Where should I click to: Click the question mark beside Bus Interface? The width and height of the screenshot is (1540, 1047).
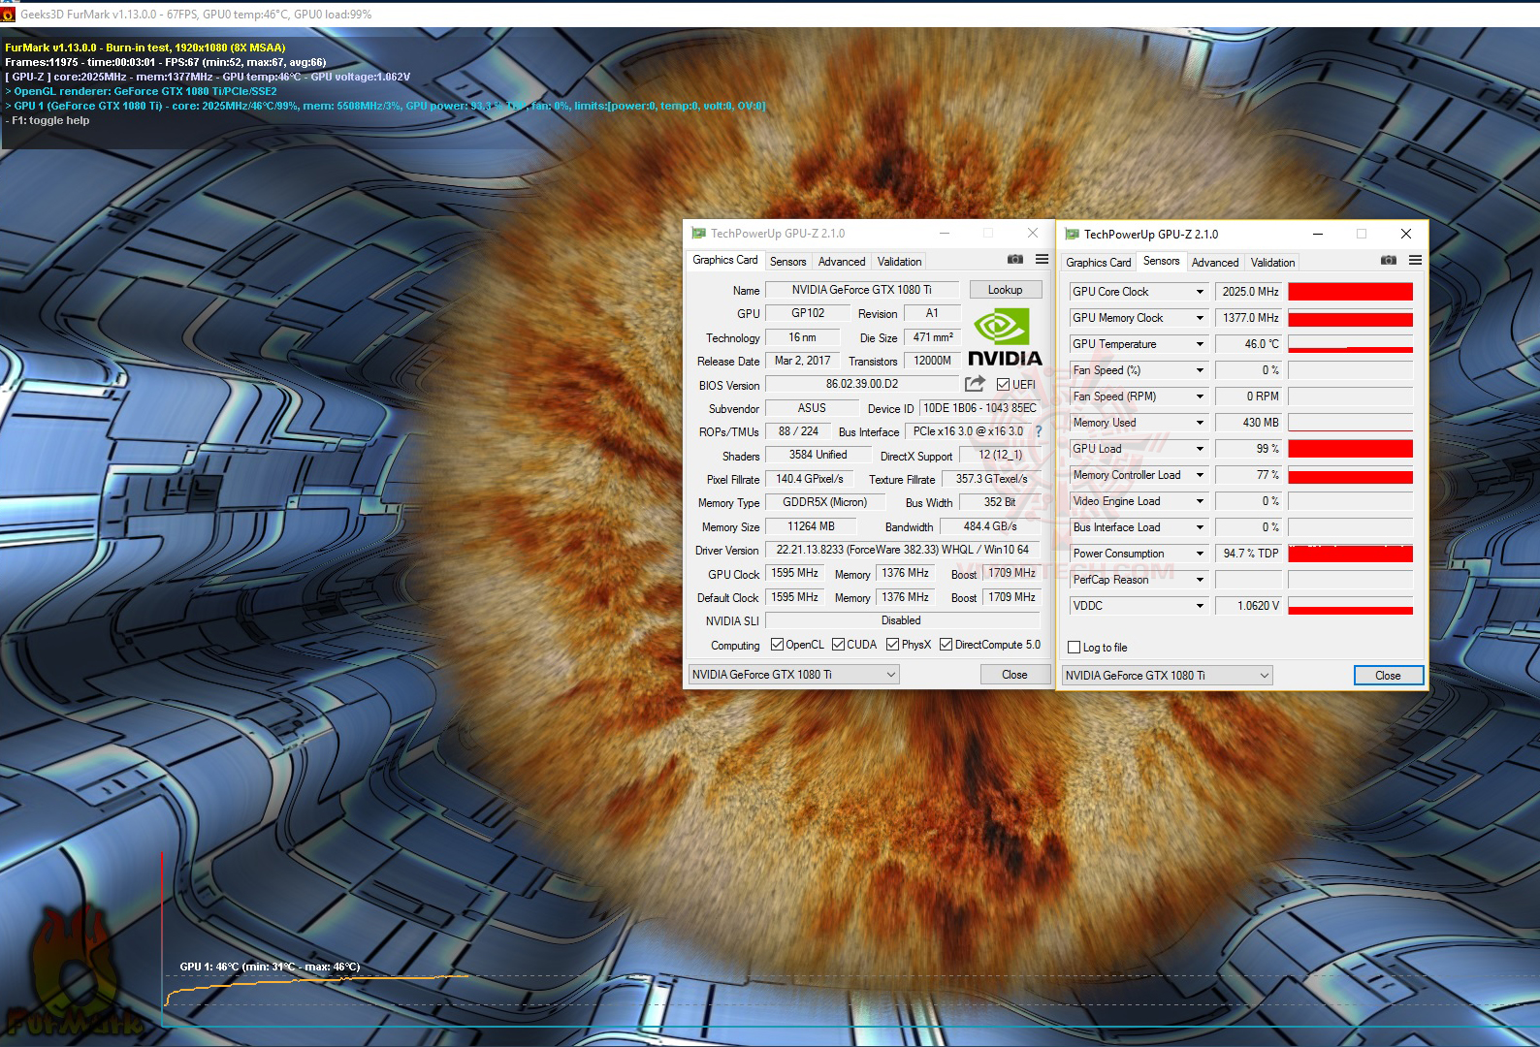tap(1039, 431)
